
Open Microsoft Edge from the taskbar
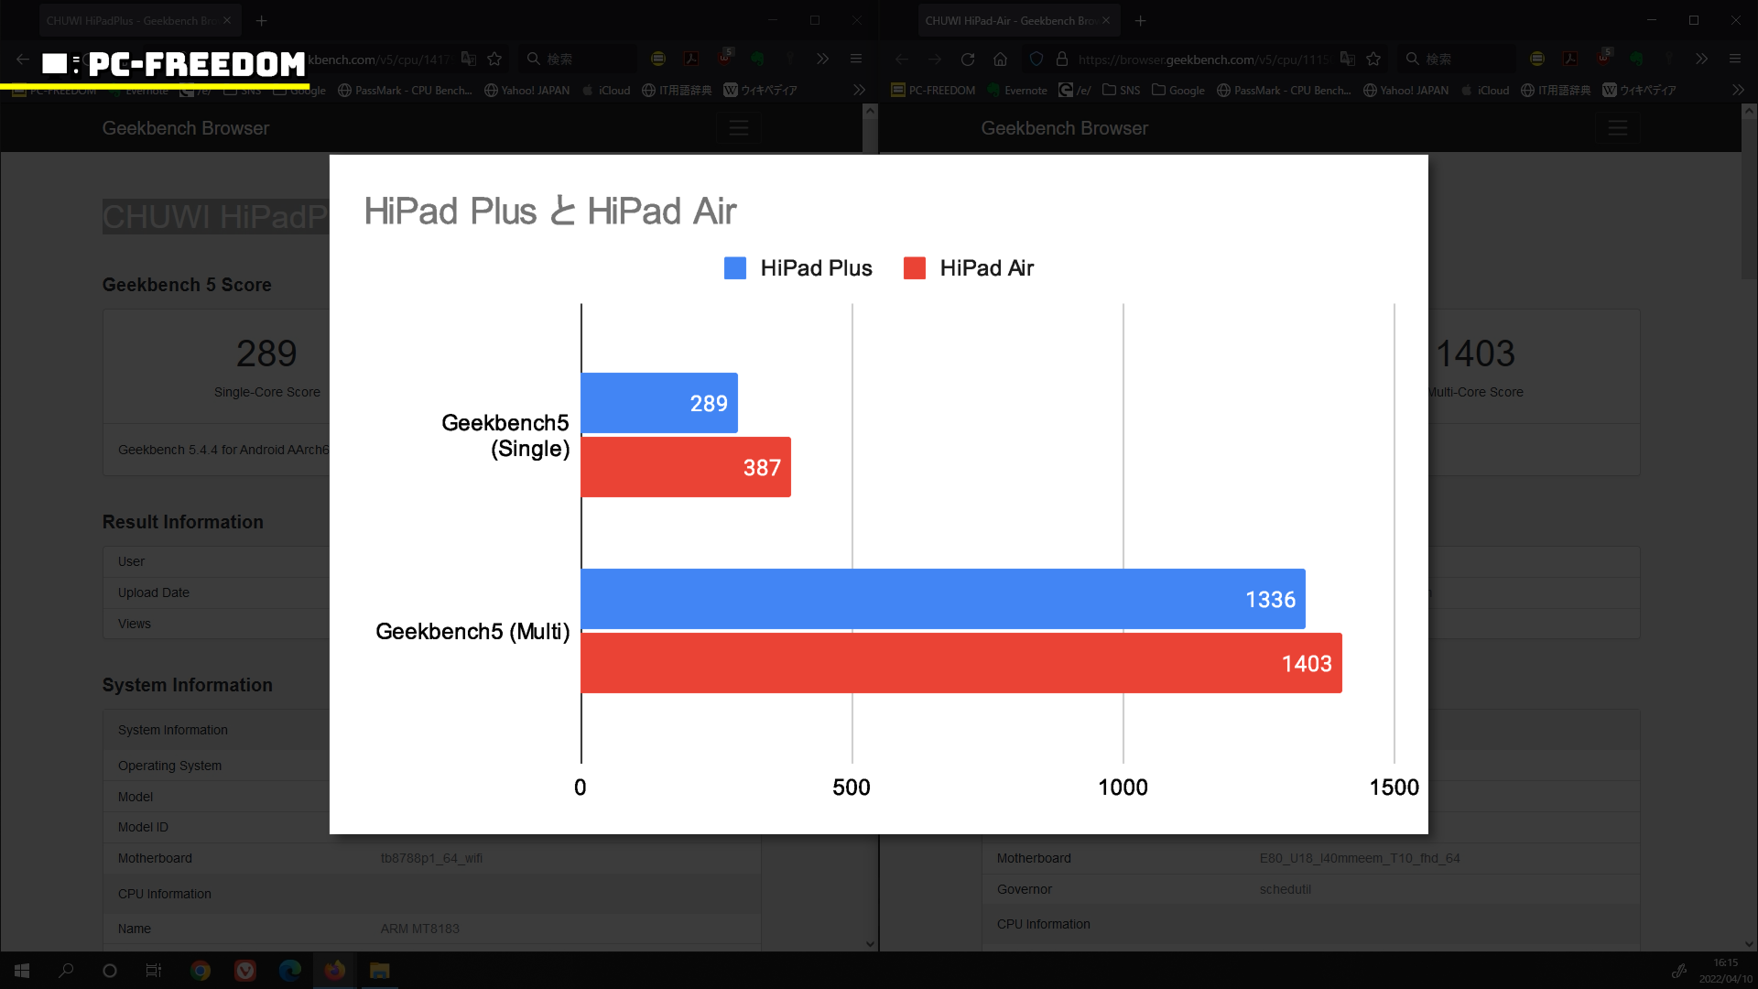(x=289, y=971)
